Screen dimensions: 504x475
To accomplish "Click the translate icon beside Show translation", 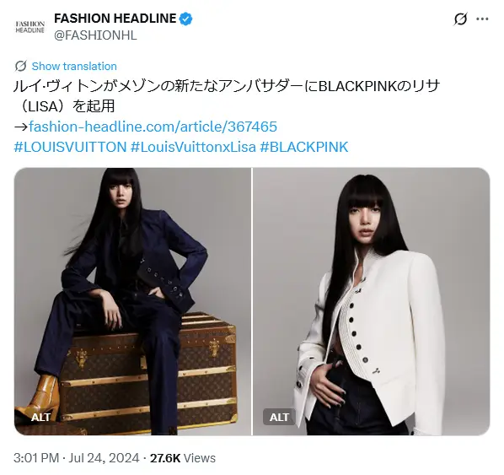I will pyautogui.click(x=20, y=66).
